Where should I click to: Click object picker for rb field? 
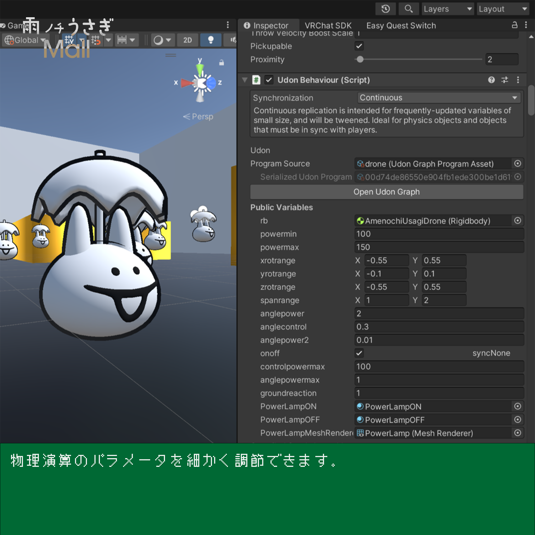pos(517,221)
